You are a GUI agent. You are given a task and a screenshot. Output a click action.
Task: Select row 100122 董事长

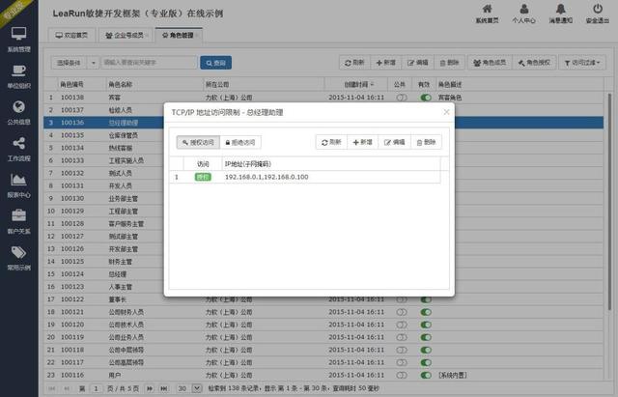(323, 299)
